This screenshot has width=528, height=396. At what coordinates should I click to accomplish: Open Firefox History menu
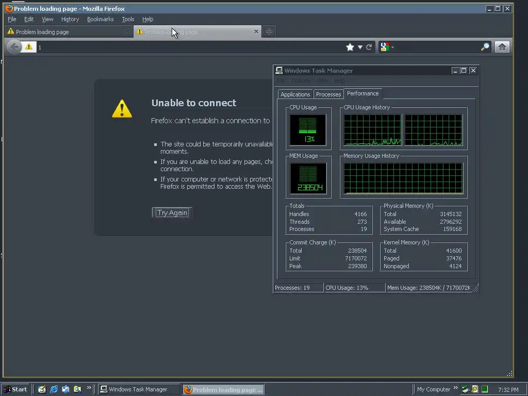pos(70,19)
